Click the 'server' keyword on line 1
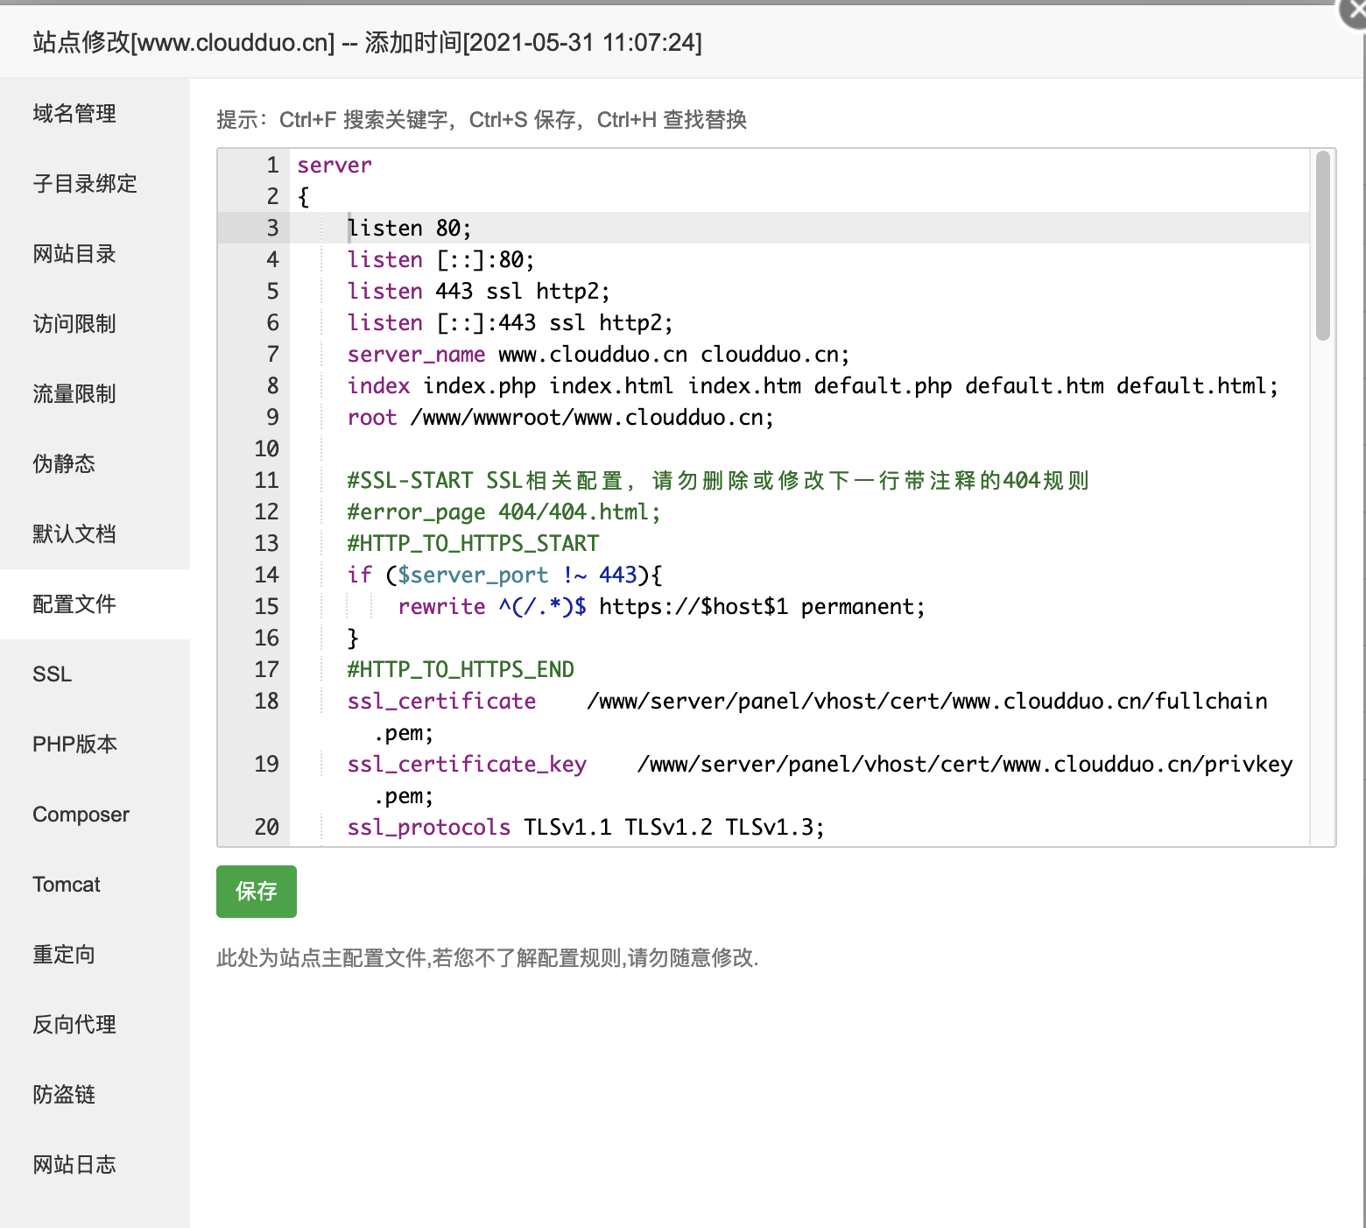1366x1228 pixels. [334, 165]
